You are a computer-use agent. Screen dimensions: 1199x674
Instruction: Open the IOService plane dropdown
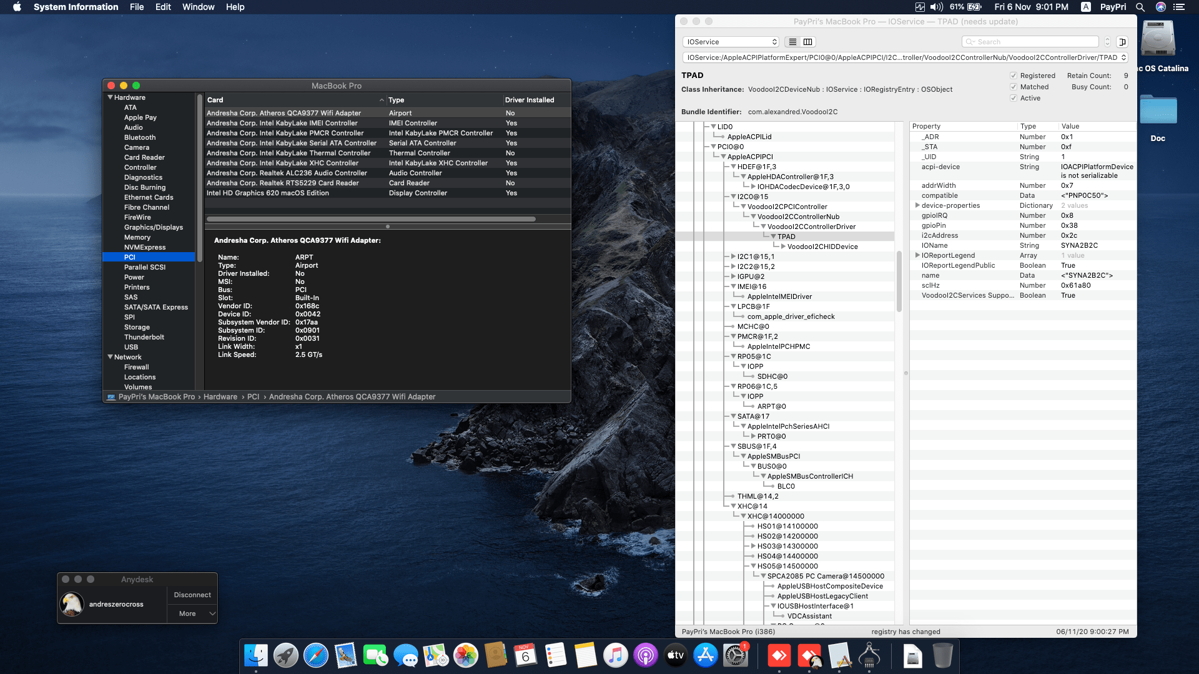tap(731, 42)
